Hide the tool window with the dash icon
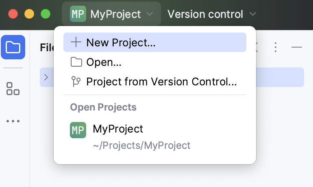This screenshot has height=187, width=313. [297, 48]
